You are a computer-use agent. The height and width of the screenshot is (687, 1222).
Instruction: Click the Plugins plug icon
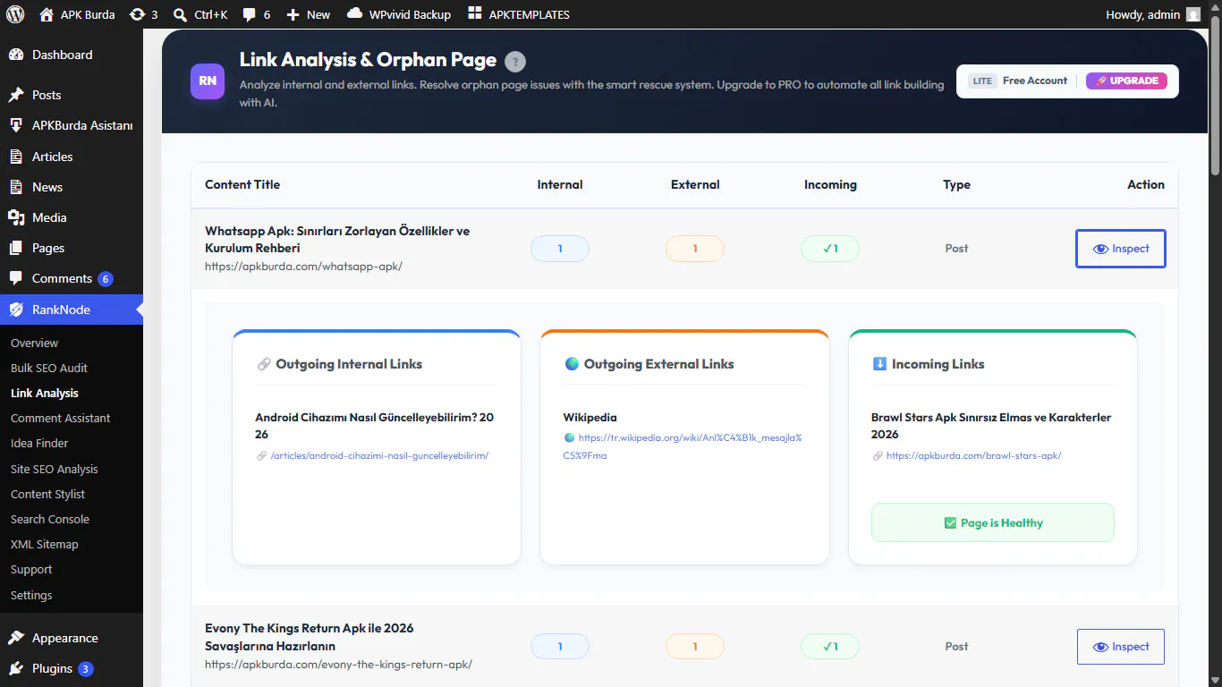16,668
